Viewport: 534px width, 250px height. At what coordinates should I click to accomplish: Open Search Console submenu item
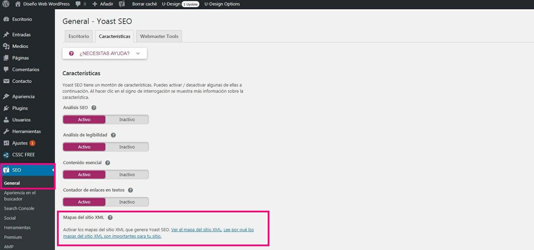(x=19, y=208)
